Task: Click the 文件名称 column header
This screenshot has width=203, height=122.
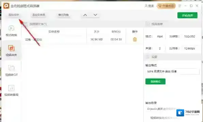Action: pos(54,32)
